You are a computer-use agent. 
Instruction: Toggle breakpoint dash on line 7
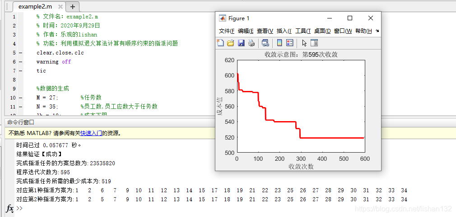point(20,71)
